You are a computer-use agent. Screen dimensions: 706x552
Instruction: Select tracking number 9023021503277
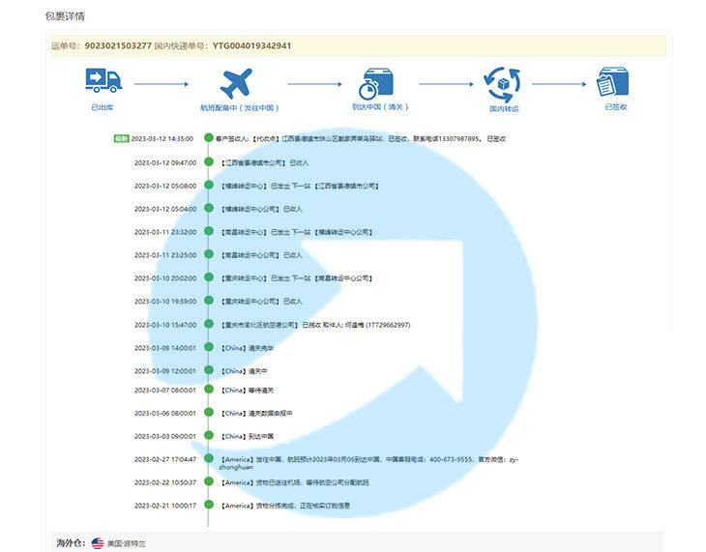click(118, 45)
